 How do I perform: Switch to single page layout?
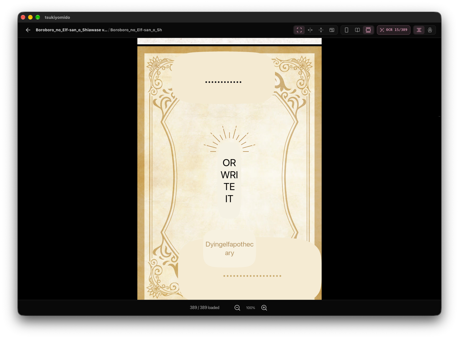[x=347, y=30]
